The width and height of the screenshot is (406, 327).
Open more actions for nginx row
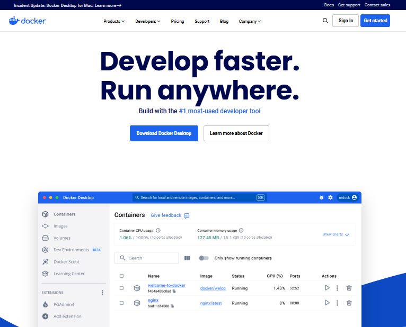click(x=337, y=303)
